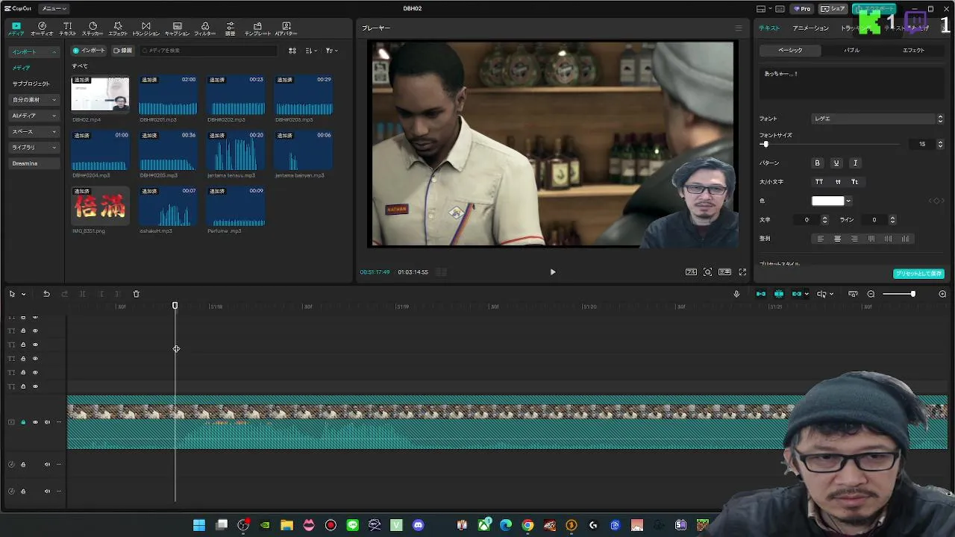The image size is (955, 537).
Task: Enter fullscreen preview in the player
Action: tap(742, 272)
